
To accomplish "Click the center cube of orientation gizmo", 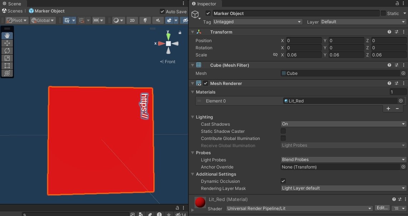I will (168, 44).
